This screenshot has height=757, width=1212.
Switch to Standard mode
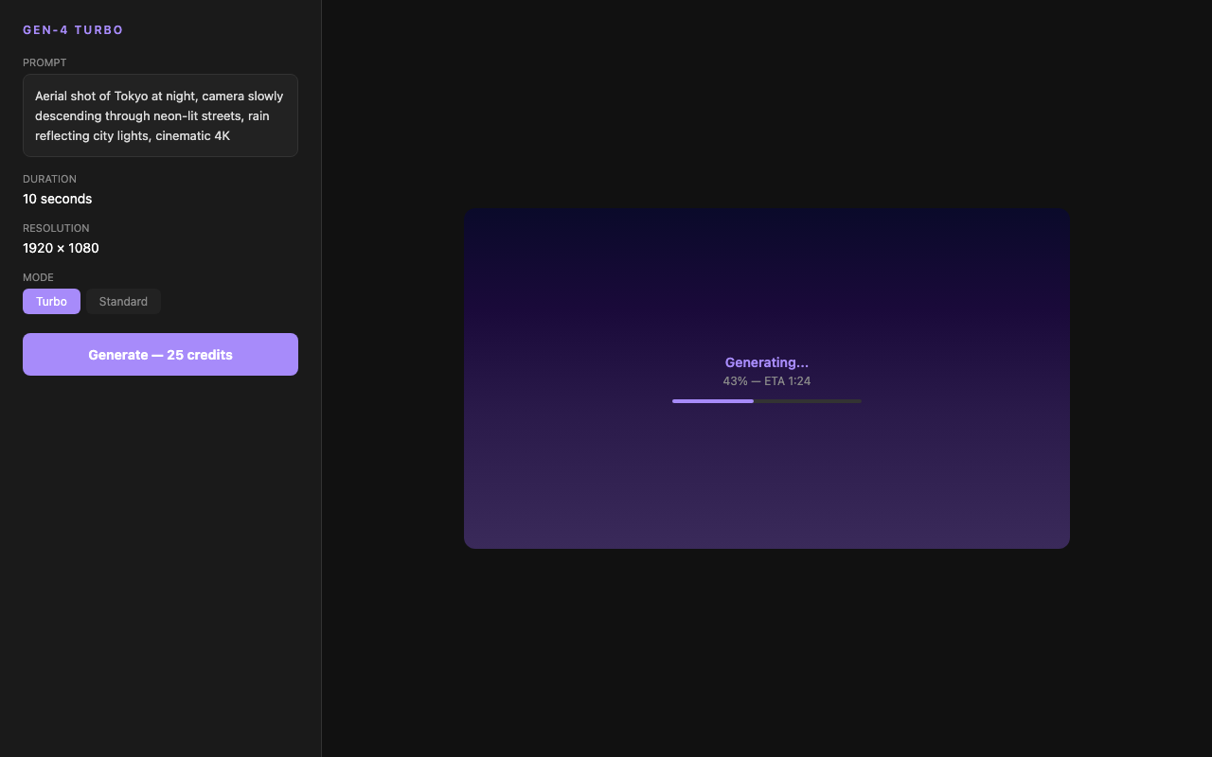[x=123, y=302]
